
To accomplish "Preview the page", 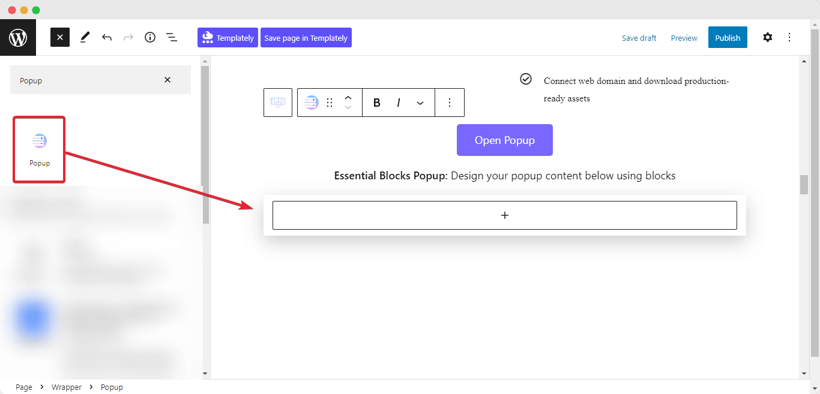I will (684, 38).
